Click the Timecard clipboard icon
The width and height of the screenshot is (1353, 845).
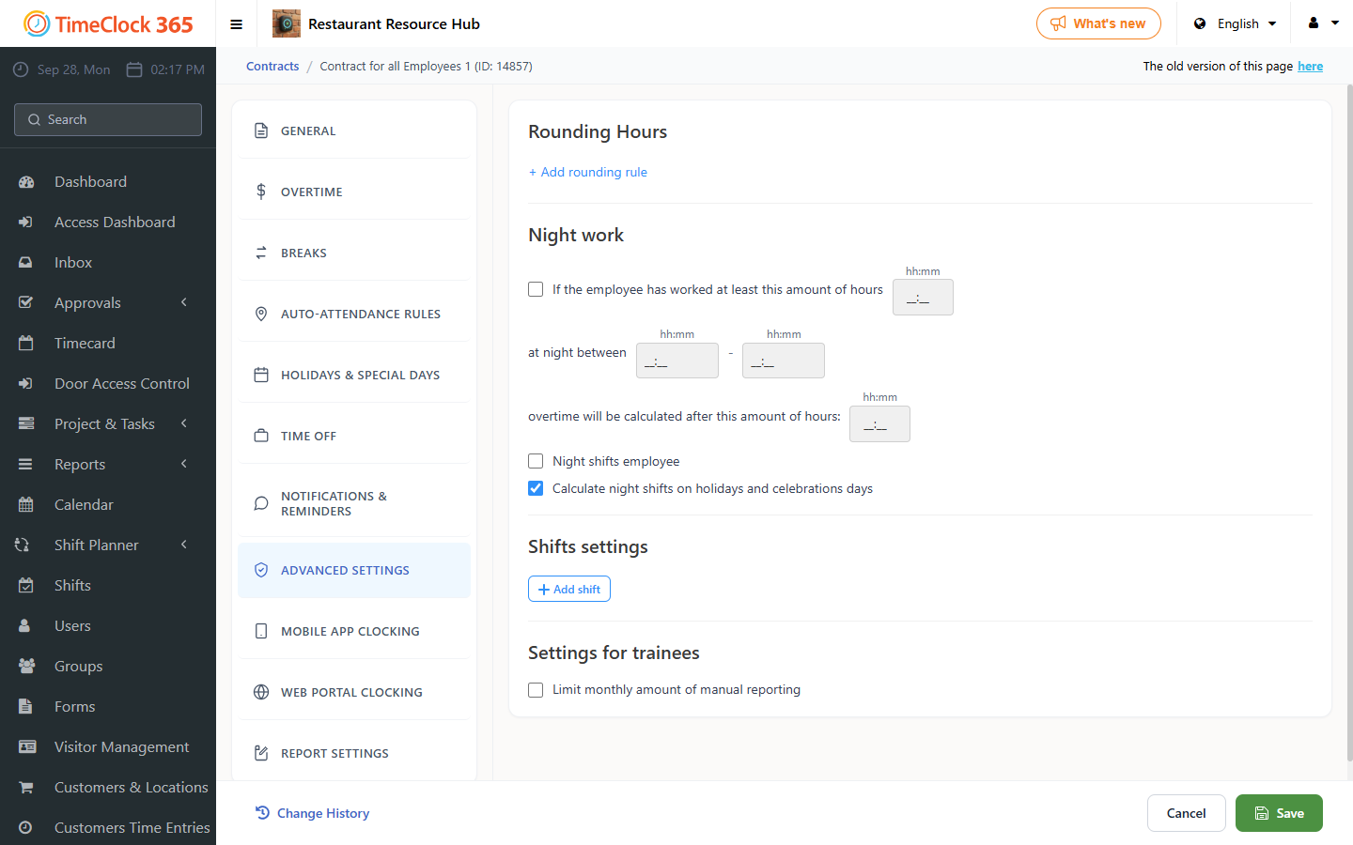click(x=26, y=344)
